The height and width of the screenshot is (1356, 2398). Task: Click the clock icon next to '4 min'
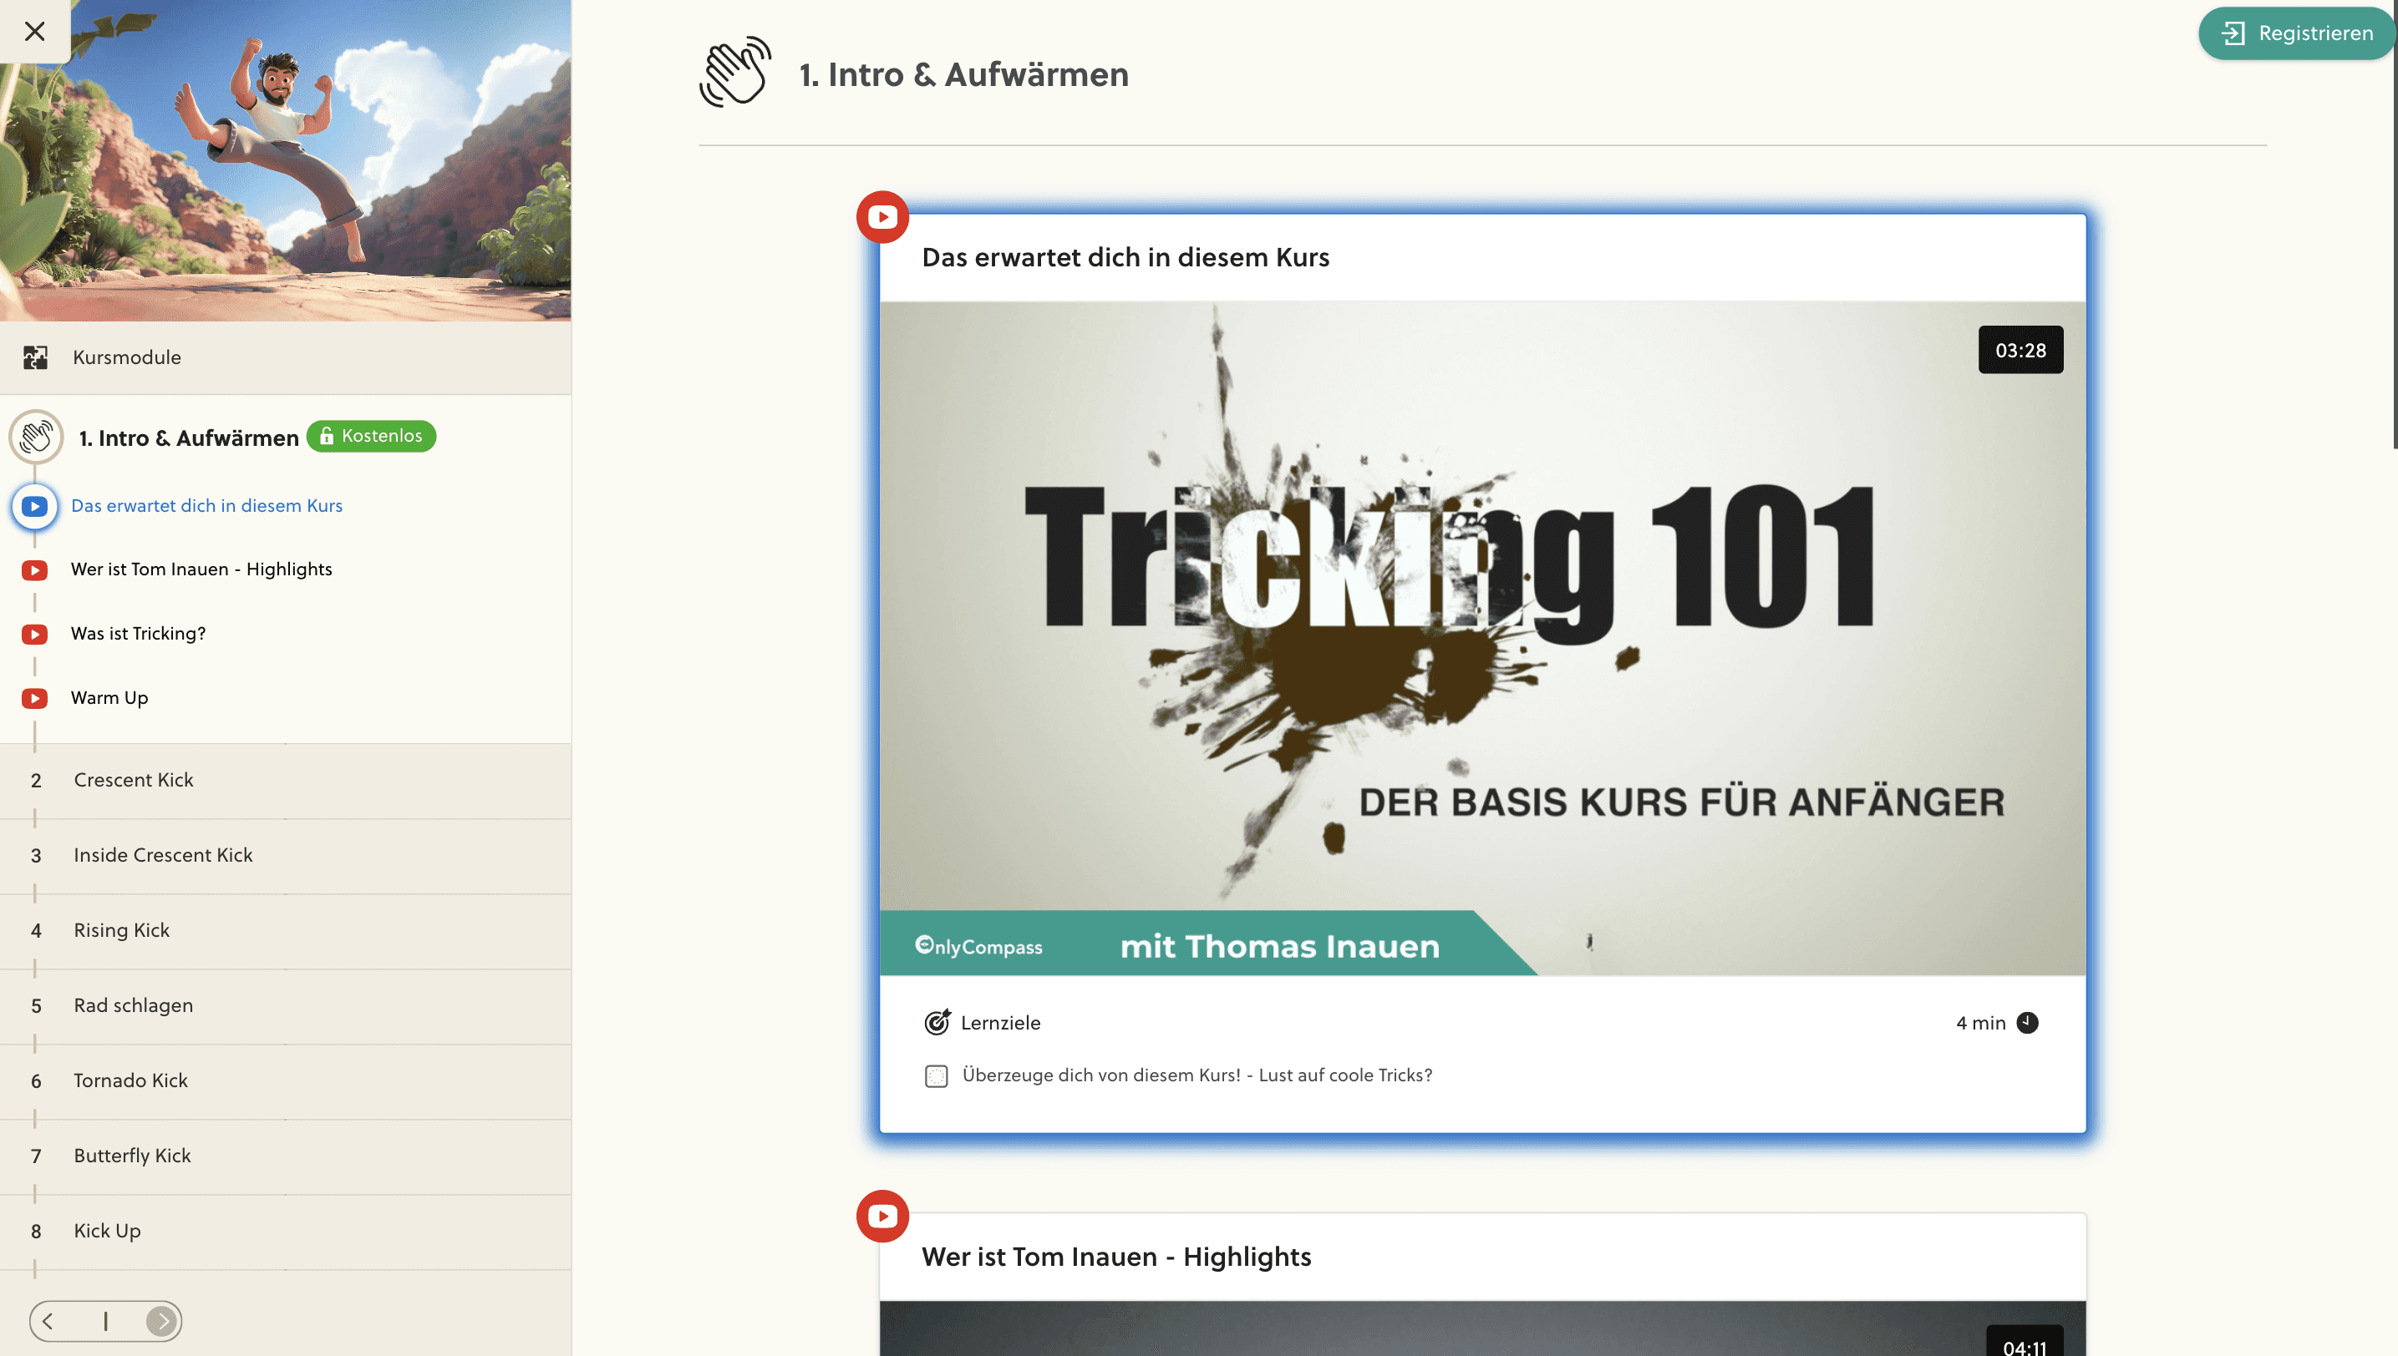2027,1023
